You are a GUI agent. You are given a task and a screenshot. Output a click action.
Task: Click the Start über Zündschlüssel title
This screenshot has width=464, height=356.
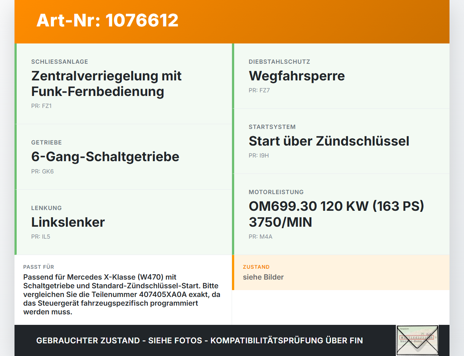[329, 141]
